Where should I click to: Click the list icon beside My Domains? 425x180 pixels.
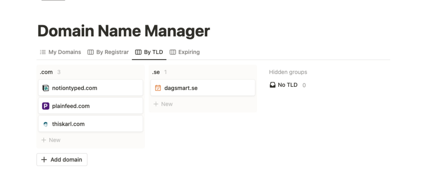coord(43,52)
